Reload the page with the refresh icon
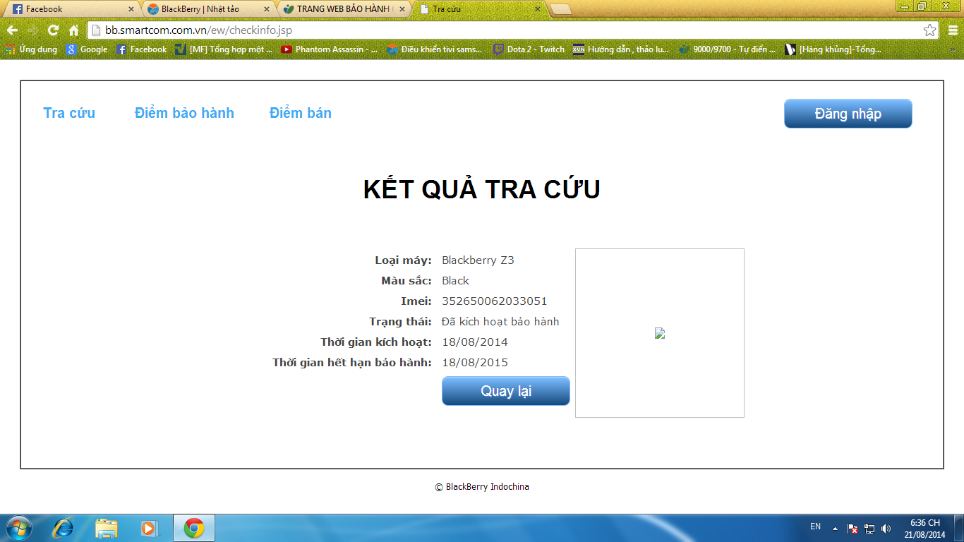 [x=53, y=30]
